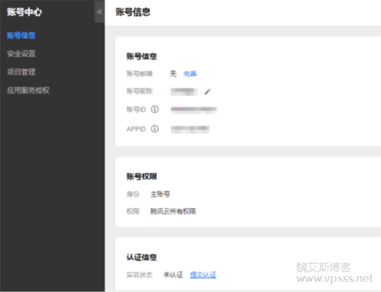Select 账号信息 in the left sidebar
Viewport: 381px width, 292px height.
(x=21, y=35)
